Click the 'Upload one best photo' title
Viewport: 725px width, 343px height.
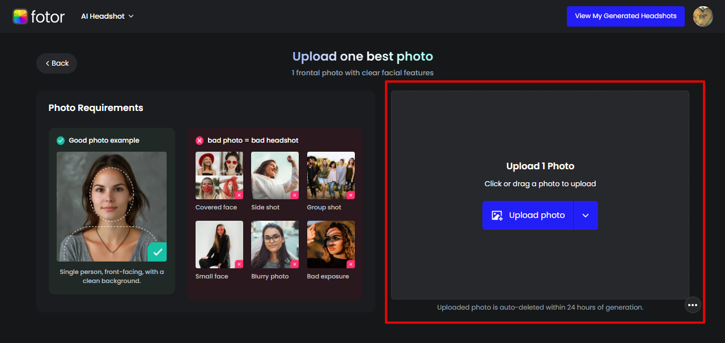[363, 57]
